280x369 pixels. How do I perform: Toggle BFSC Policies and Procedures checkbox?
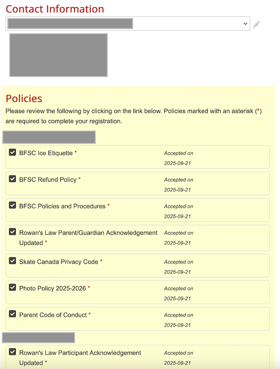point(12,206)
